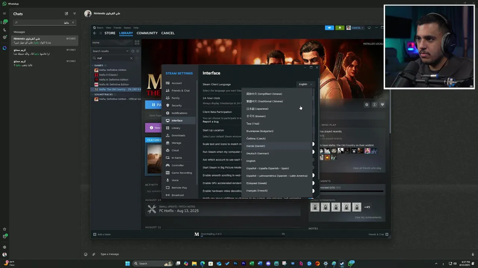Open the Notifications settings section

179,113
